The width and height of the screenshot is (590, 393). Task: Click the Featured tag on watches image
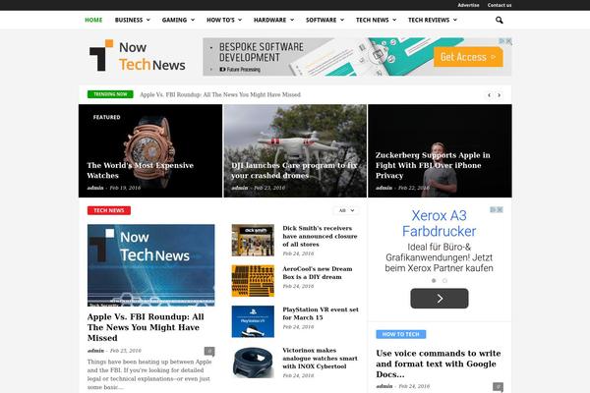pos(107,117)
